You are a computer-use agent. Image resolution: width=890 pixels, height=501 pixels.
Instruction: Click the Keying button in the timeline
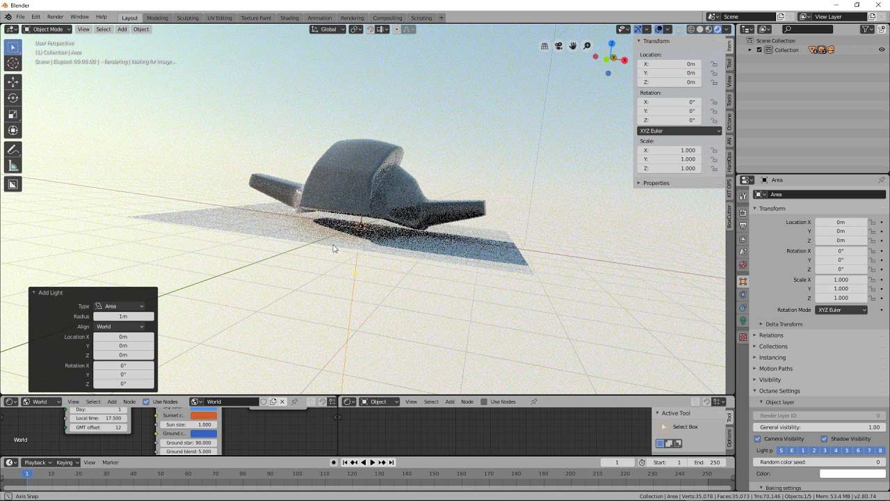(x=67, y=463)
